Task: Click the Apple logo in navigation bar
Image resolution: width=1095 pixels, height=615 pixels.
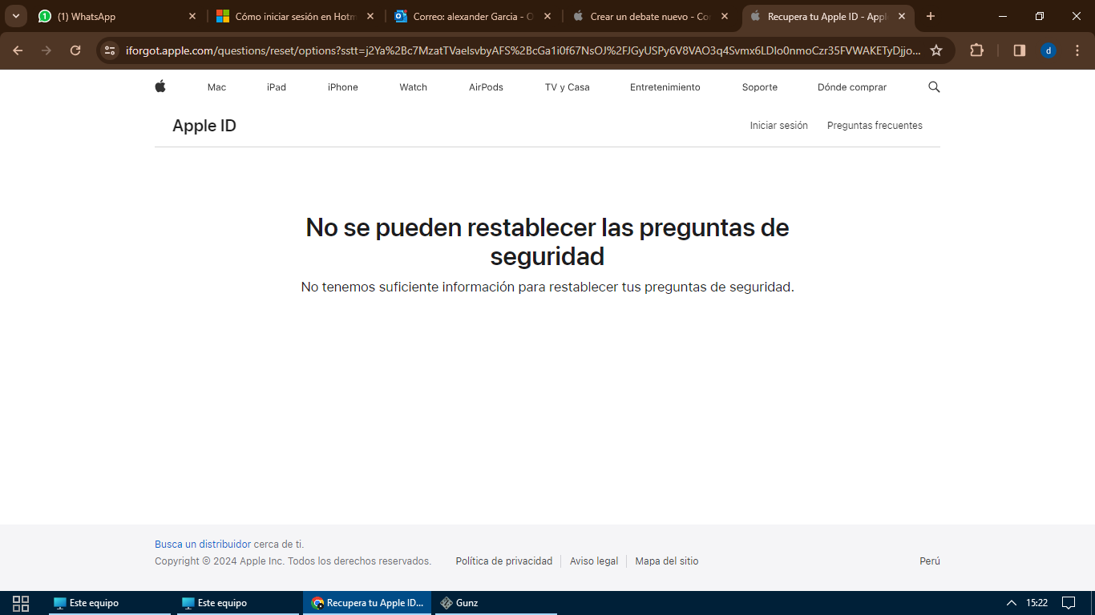Action: [x=160, y=86]
